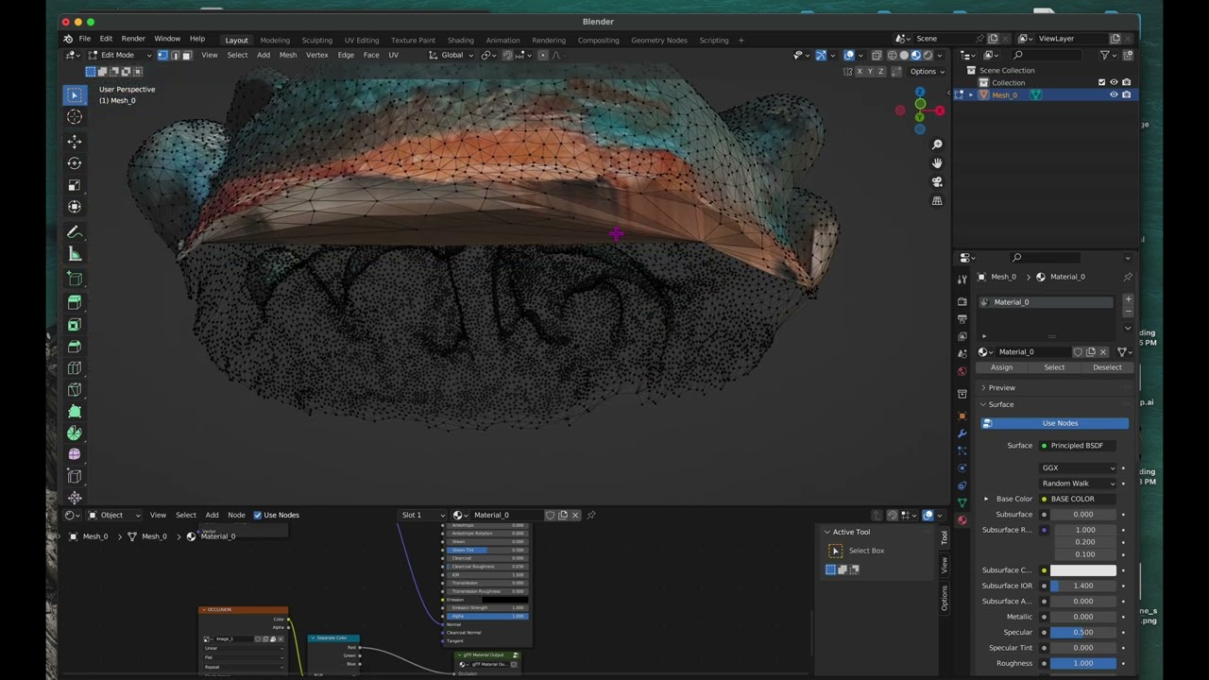
Task: Select the Poly Build tool
Action: [x=75, y=412]
